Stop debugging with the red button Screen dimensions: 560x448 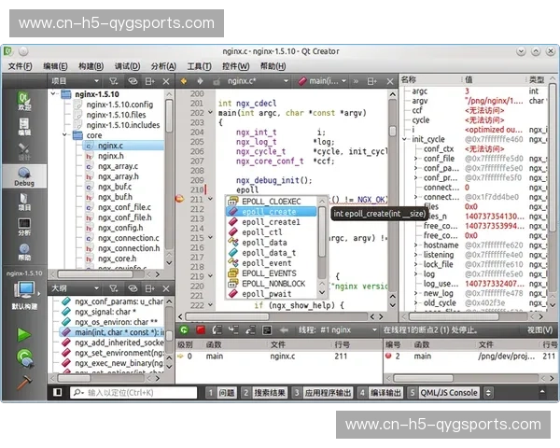(x=201, y=329)
